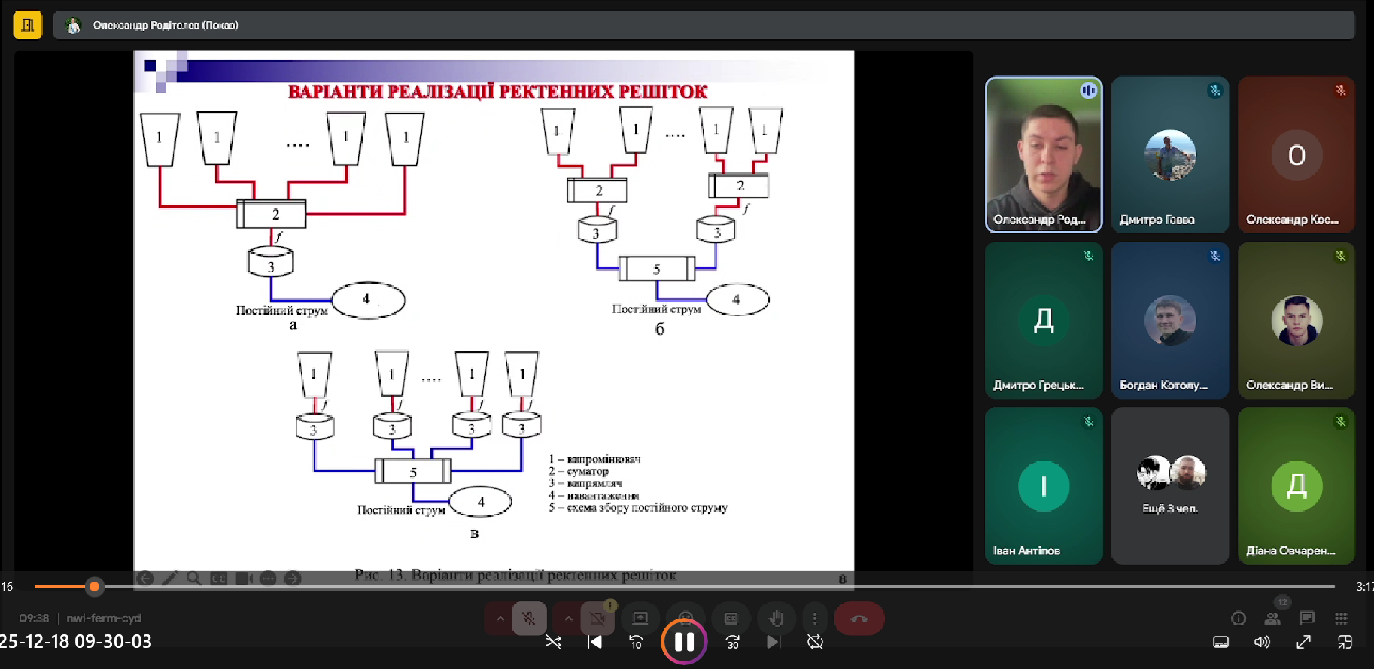
Task: Expand microphone options arrow
Action: (x=500, y=619)
